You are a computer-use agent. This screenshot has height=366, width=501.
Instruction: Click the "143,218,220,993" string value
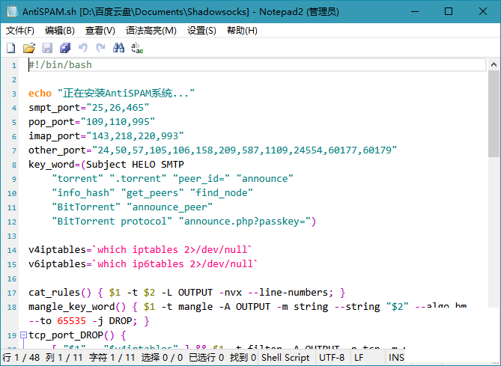135,136
